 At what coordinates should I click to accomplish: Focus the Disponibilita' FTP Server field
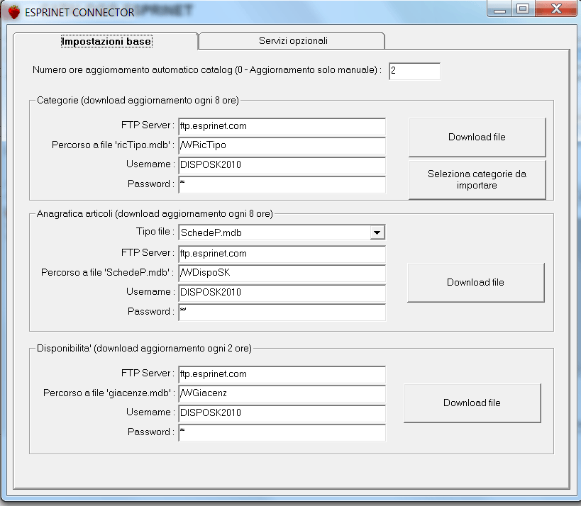tap(282, 374)
